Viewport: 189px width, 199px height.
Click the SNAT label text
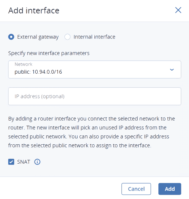(x=24, y=162)
